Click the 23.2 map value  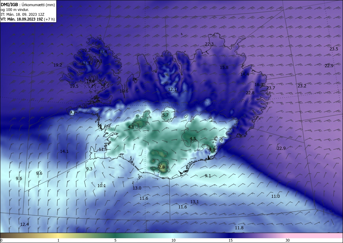click(x=302, y=86)
